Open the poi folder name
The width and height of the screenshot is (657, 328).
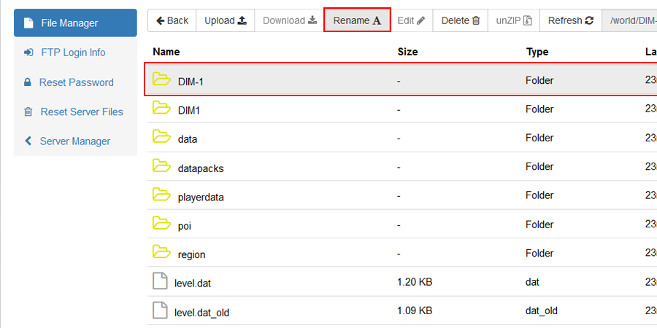[185, 227]
